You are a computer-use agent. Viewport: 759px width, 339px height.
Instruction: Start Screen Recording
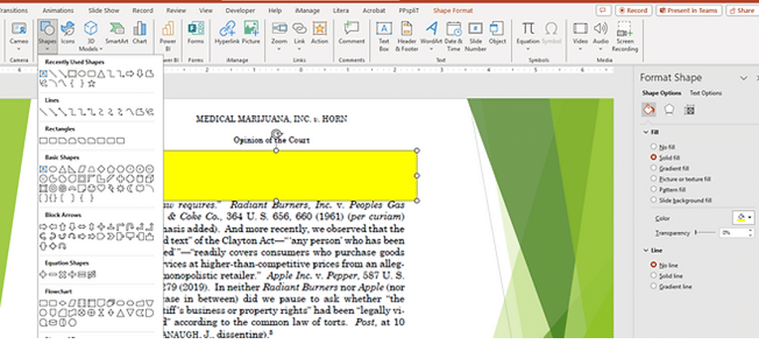(625, 36)
